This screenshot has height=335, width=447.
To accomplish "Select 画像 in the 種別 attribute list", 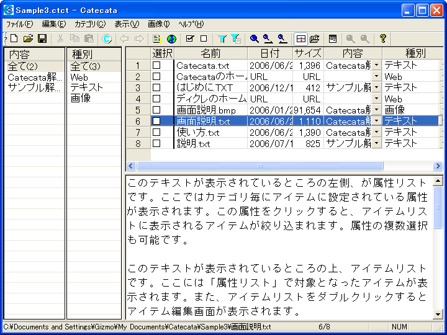I will pyautogui.click(x=81, y=98).
